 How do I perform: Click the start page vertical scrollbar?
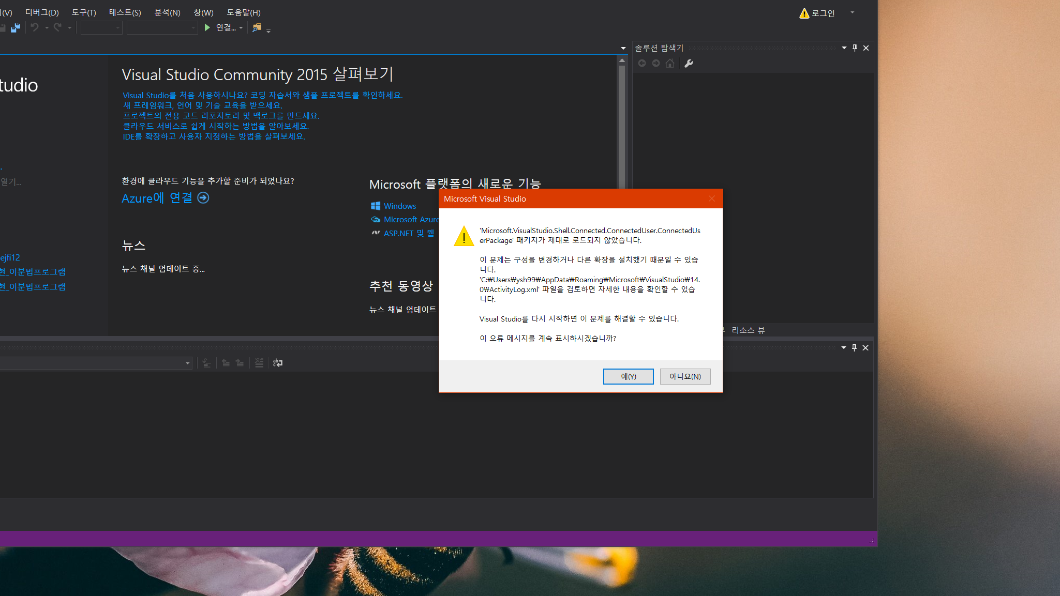tap(622, 124)
